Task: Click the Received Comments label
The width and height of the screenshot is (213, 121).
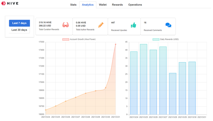Action: tap(153, 30)
